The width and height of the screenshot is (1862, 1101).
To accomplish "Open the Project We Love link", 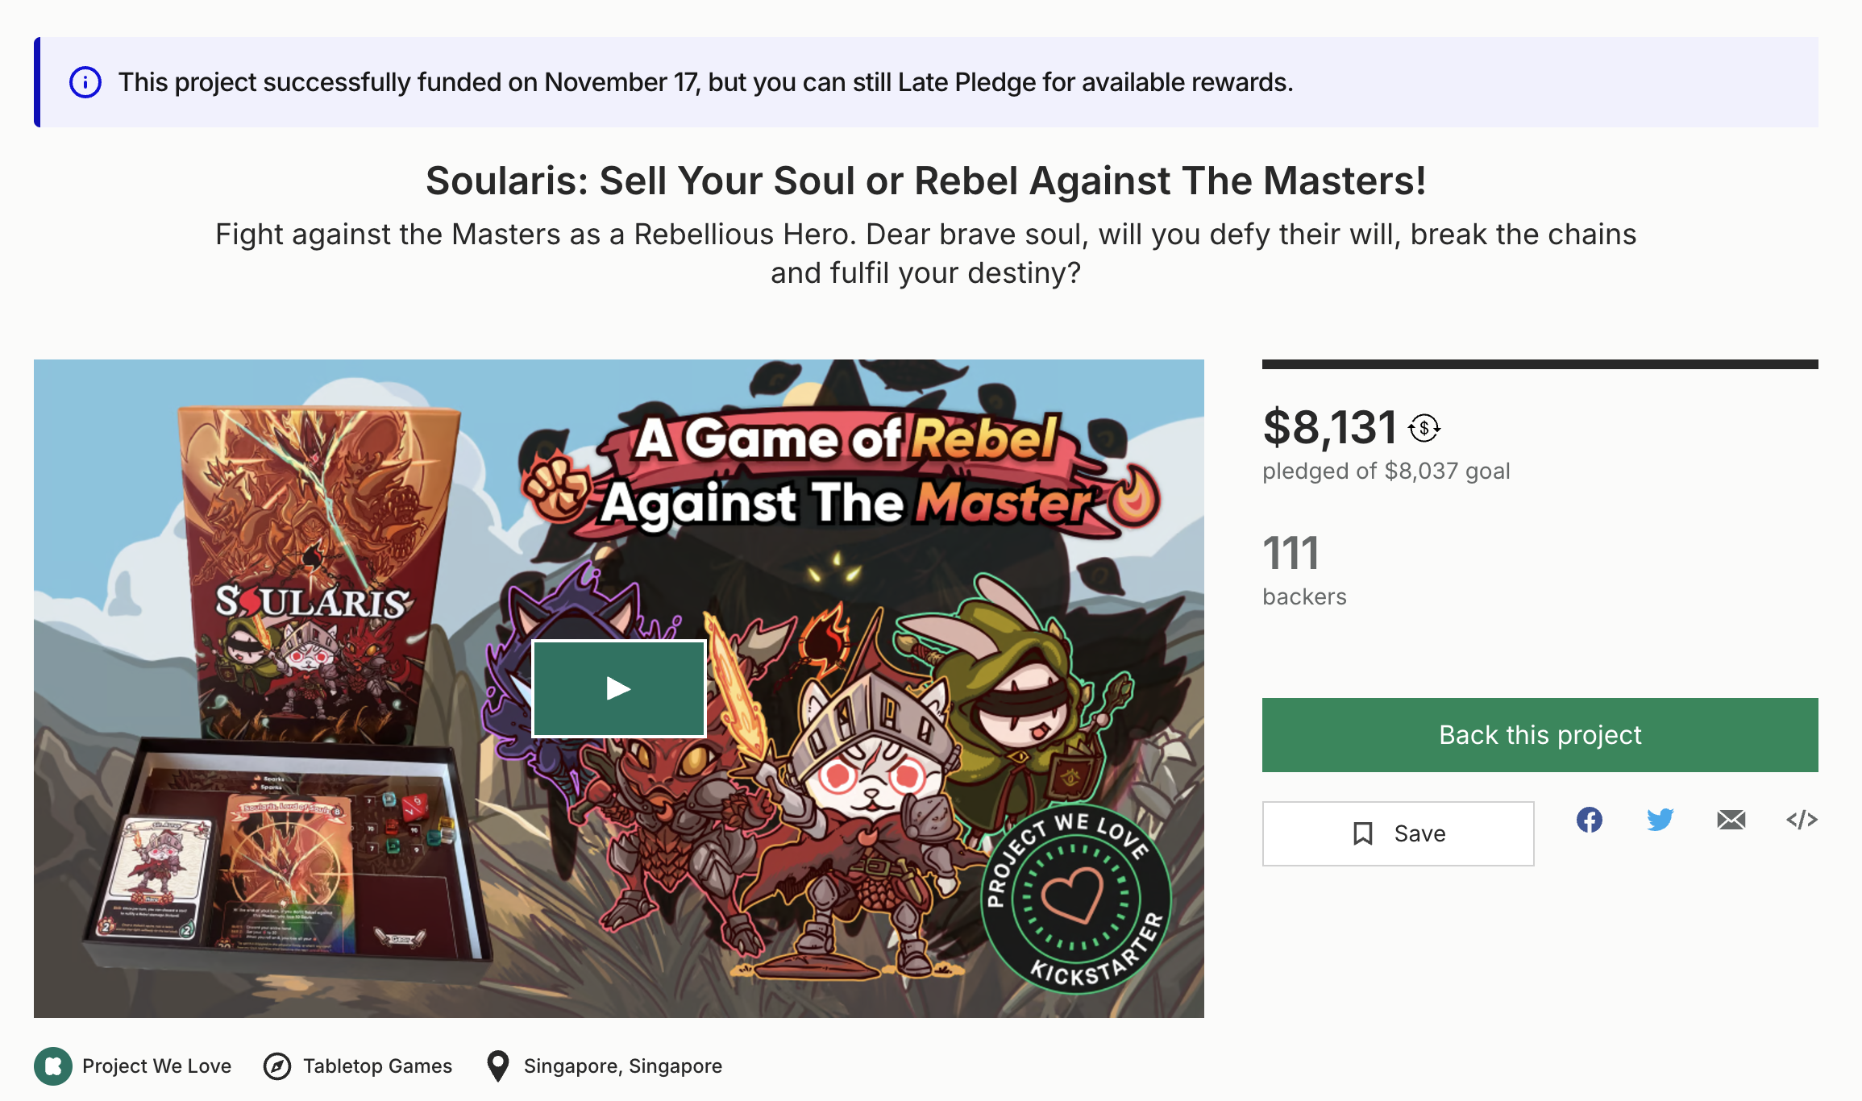I will point(156,1066).
